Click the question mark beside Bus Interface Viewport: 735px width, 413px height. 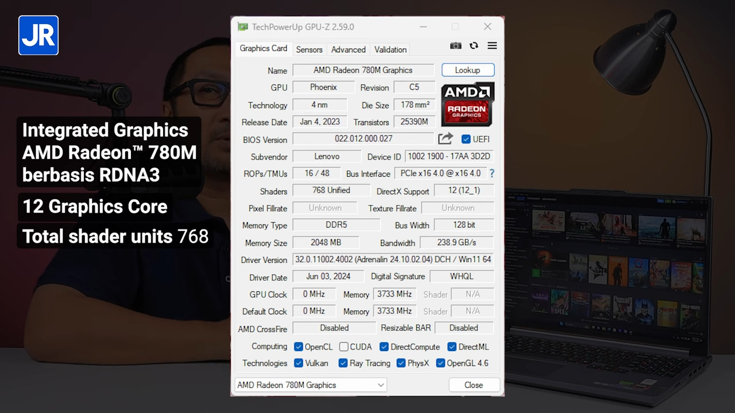point(492,173)
